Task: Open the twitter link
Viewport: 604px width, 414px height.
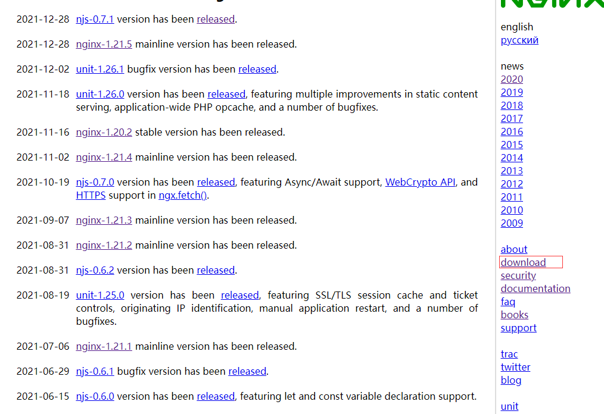Action: pyautogui.click(x=515, y=368)
